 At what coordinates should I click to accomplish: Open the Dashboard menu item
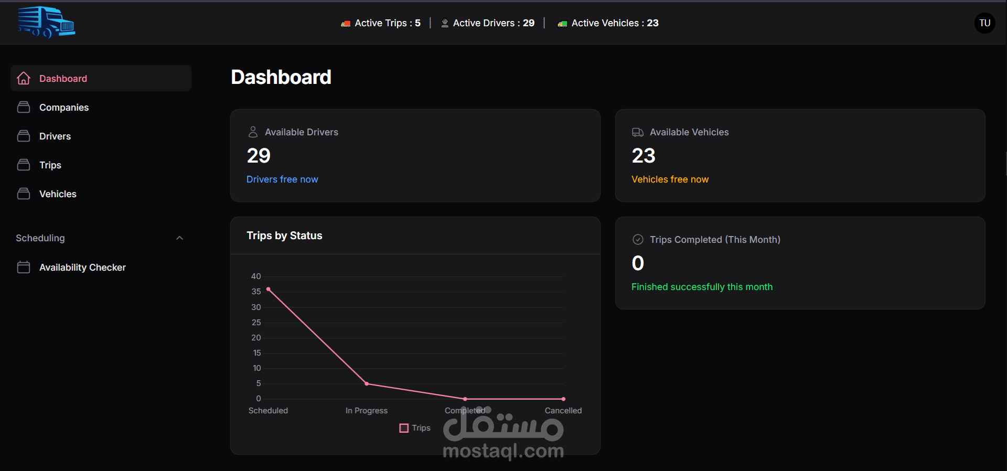click(x=101, y=78)
